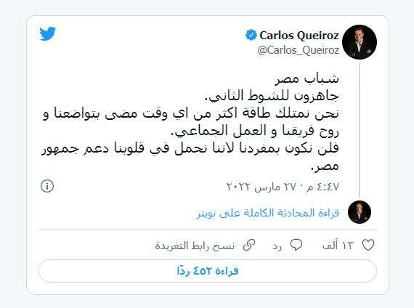The image size is (414, 308).
Task: Open the @Carlos_Queiroz handle link
Action: pyautogui.click(x=298, y=50)
